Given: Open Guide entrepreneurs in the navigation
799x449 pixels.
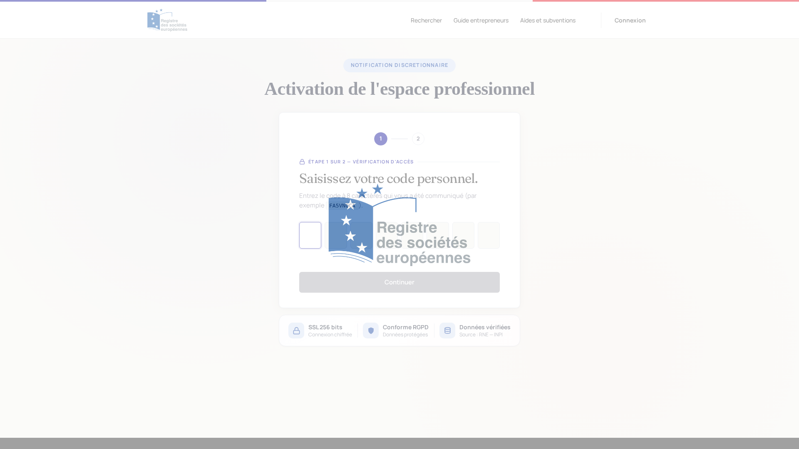Looking at the screenshot, I should [x=481, y=20].
